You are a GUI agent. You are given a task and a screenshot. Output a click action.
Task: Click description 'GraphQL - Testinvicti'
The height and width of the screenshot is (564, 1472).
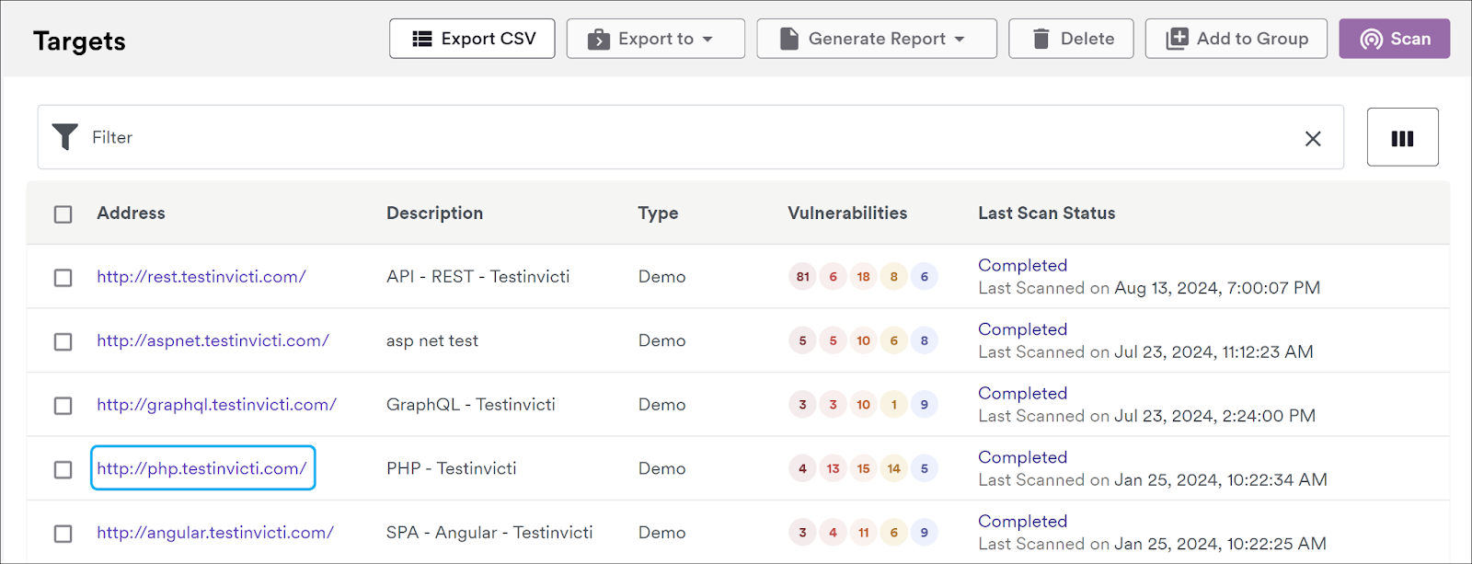pos(471,404)
